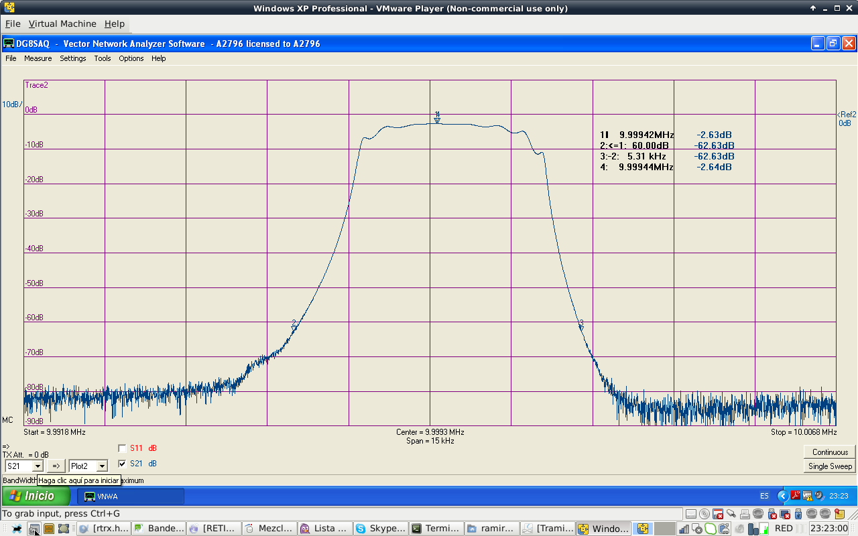The image size is (858, 536).
Task: Click the VMware Tools warning tray icon
Action: tap(808, 496)
